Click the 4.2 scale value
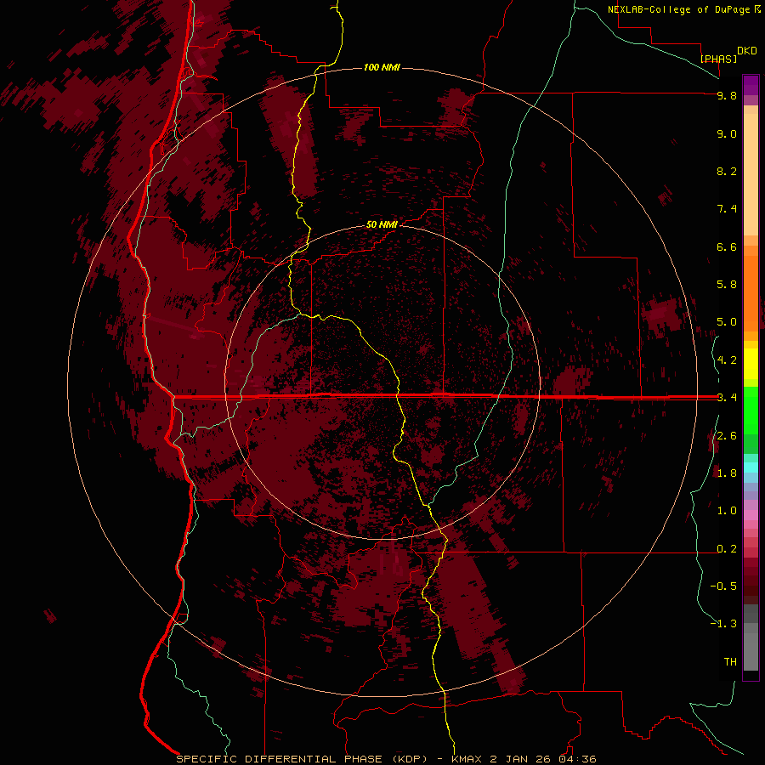Viewport: 765px width, 765px height. tap(727, 360)
